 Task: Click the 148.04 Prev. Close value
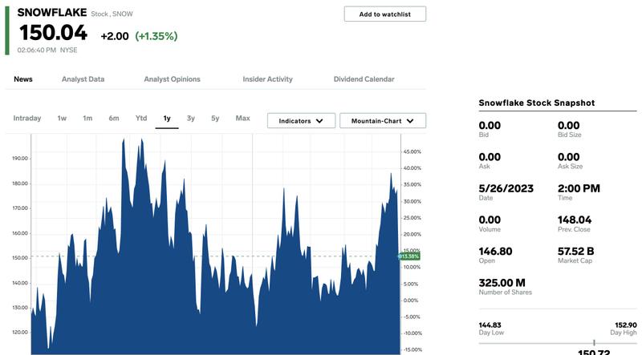(575, 220)
